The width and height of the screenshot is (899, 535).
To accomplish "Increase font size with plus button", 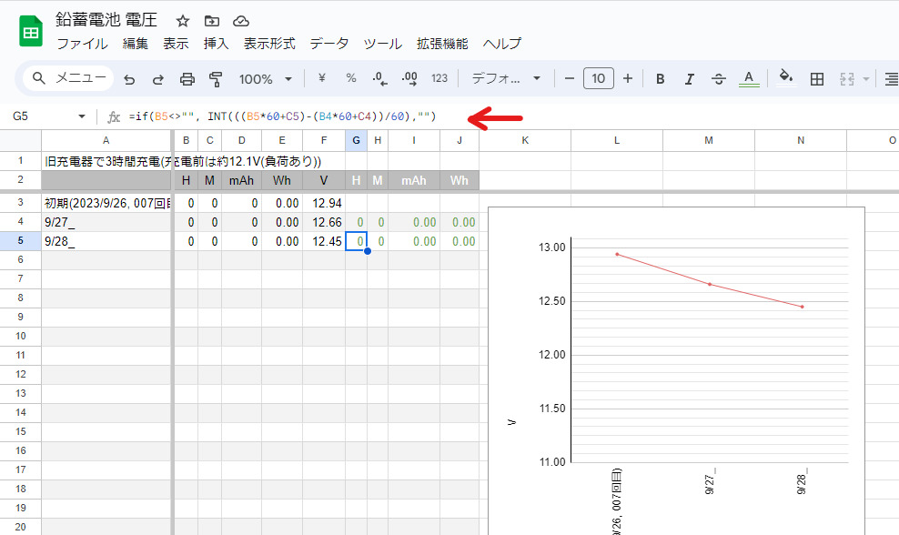I will 627,79.
